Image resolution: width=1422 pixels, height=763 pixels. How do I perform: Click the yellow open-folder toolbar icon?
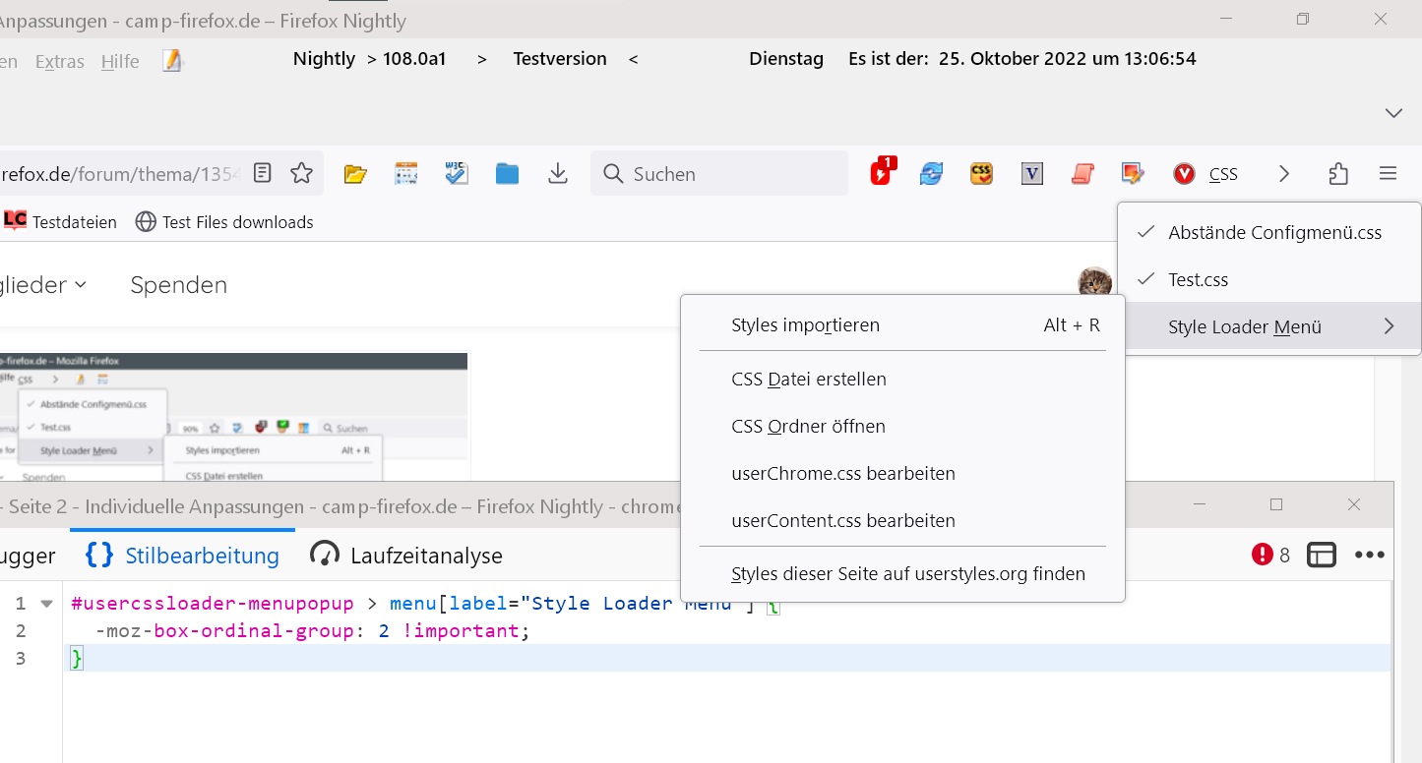coord(355,174)
